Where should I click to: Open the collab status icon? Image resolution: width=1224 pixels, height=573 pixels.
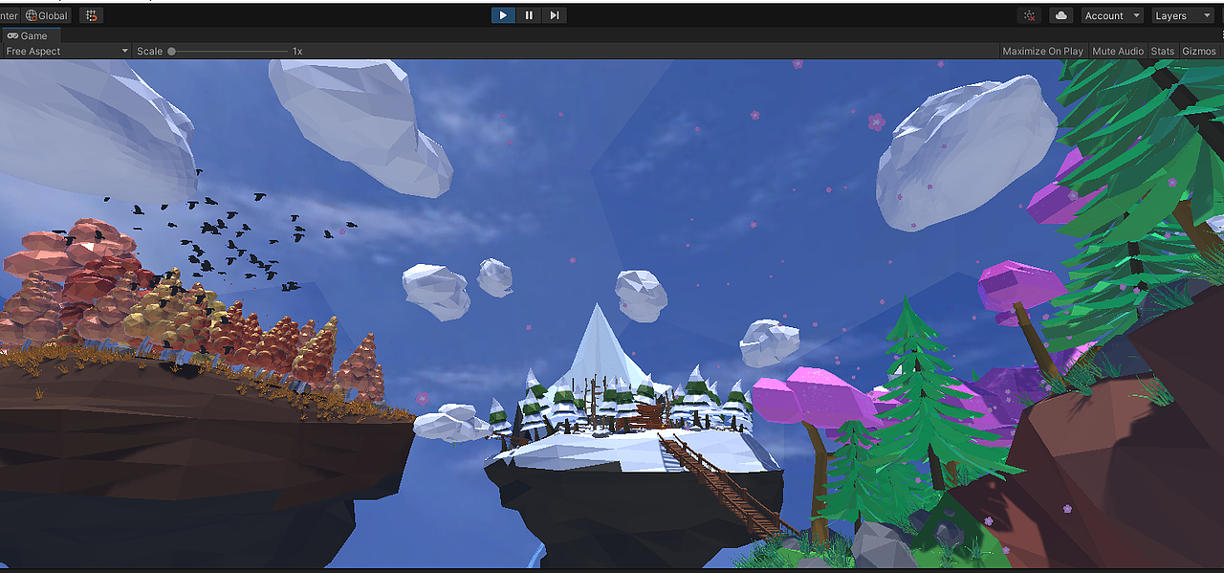1030,15
